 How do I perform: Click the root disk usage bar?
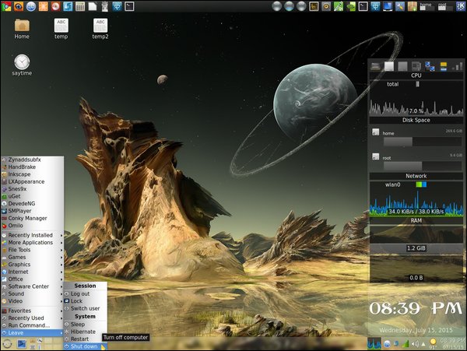coord(423,166)
